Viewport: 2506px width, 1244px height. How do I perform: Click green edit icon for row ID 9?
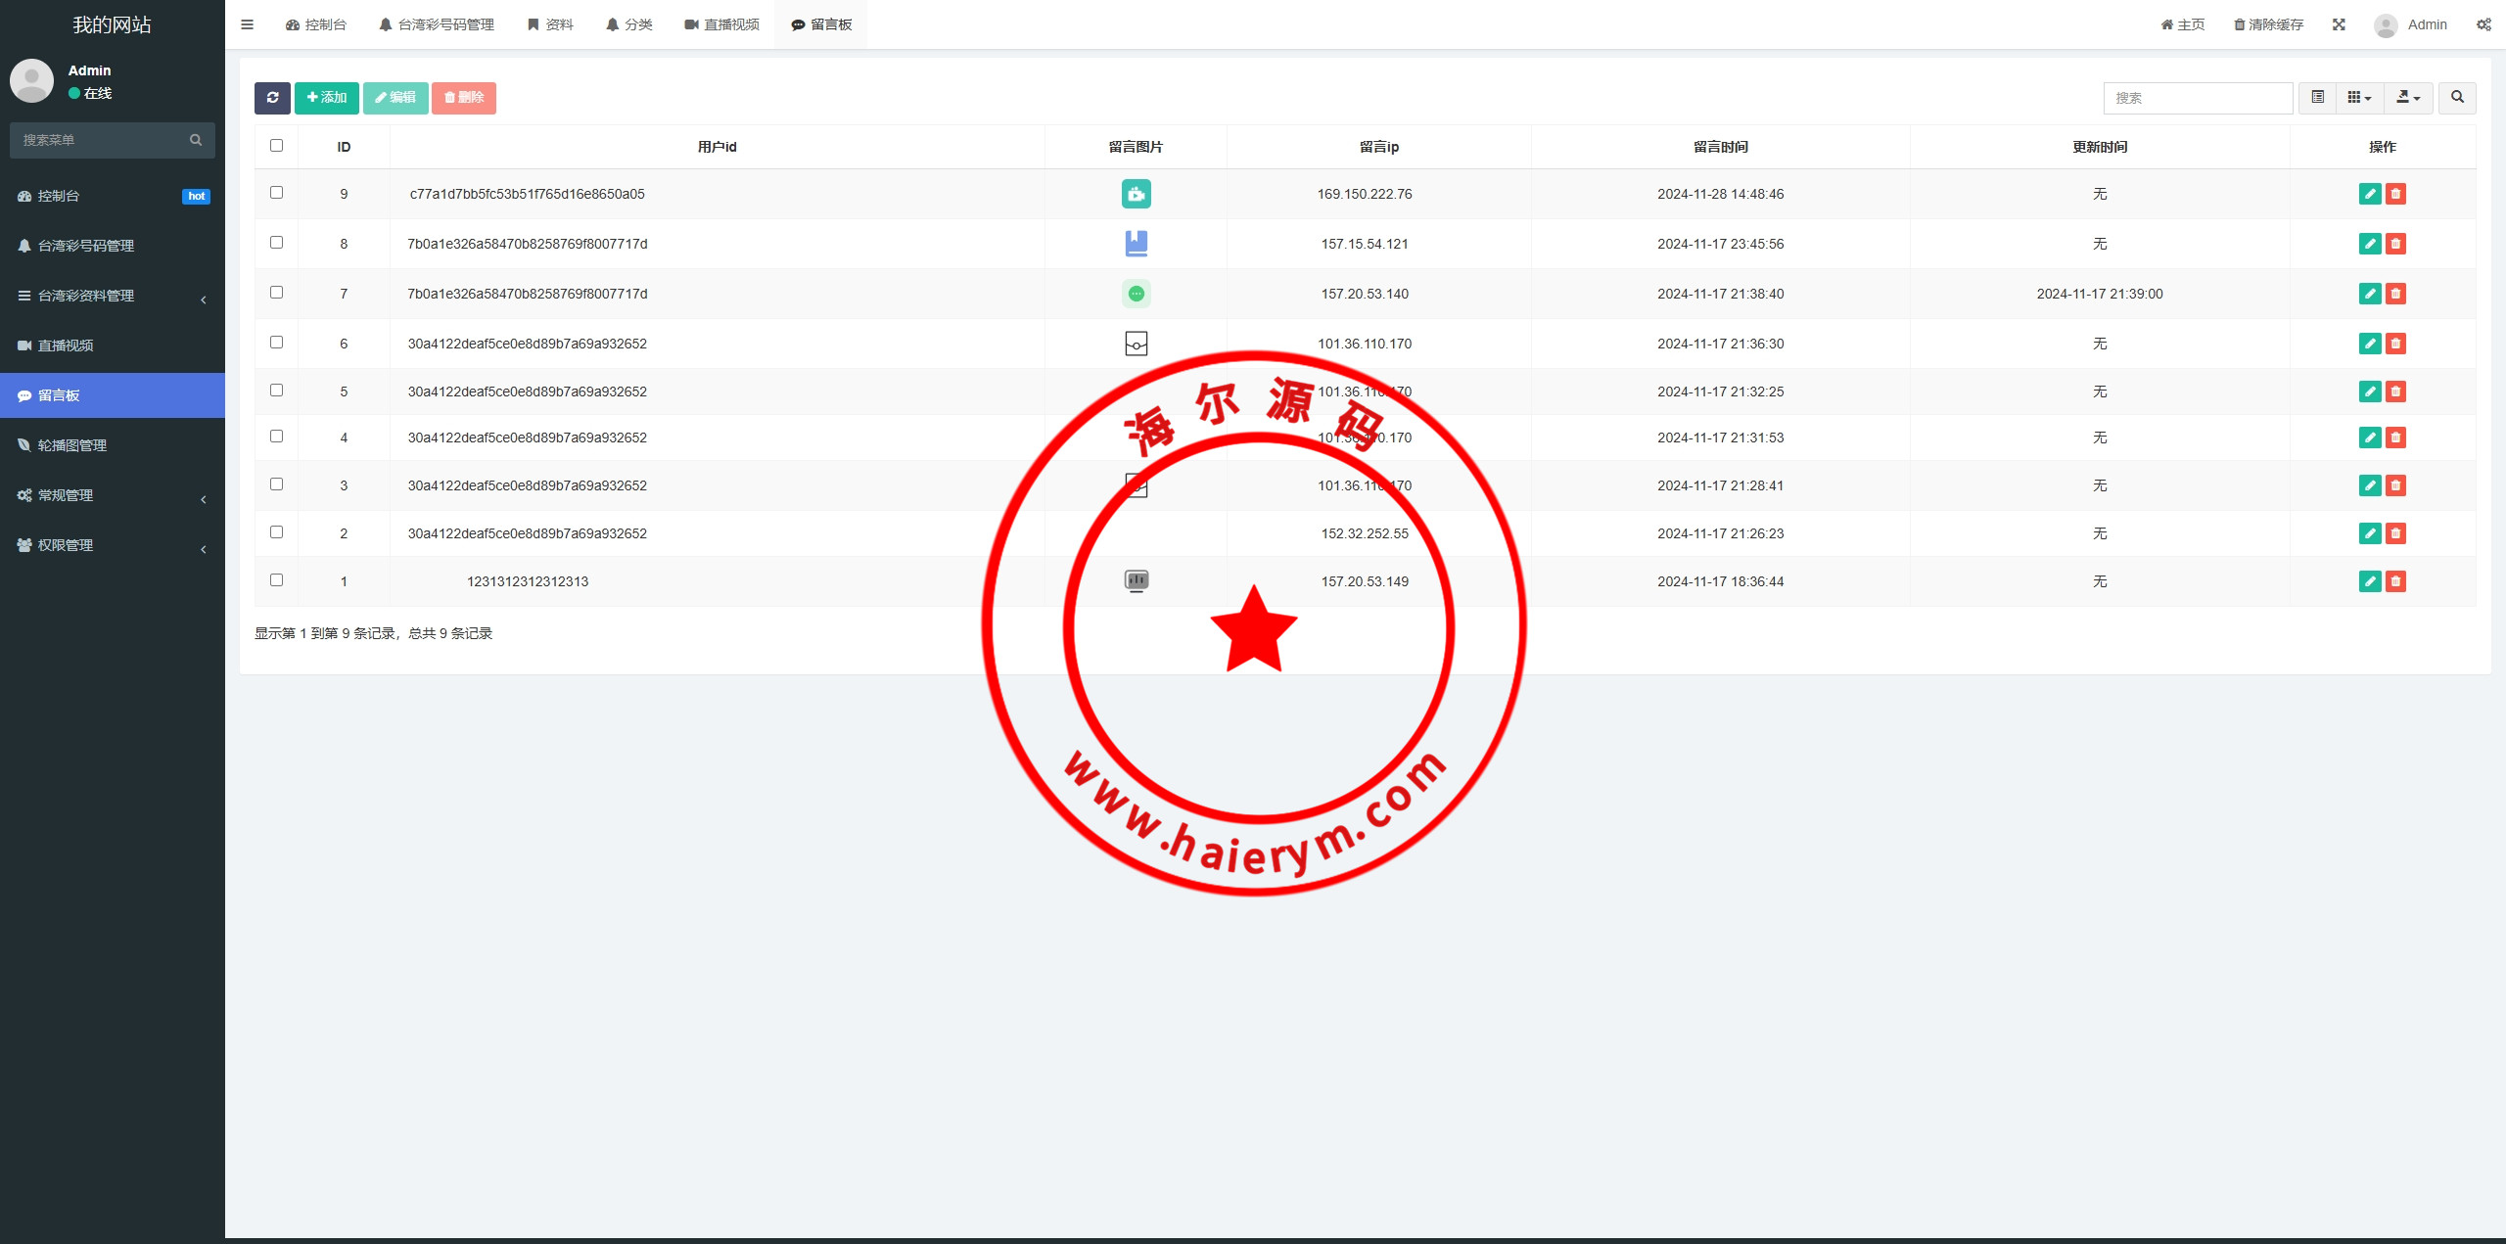(2369, 194)
